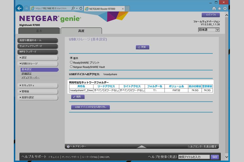The height and width of the screenshot is (162, 244).
Task: Click the address bar search magnifier icon
Action: (x=73, y=8)
